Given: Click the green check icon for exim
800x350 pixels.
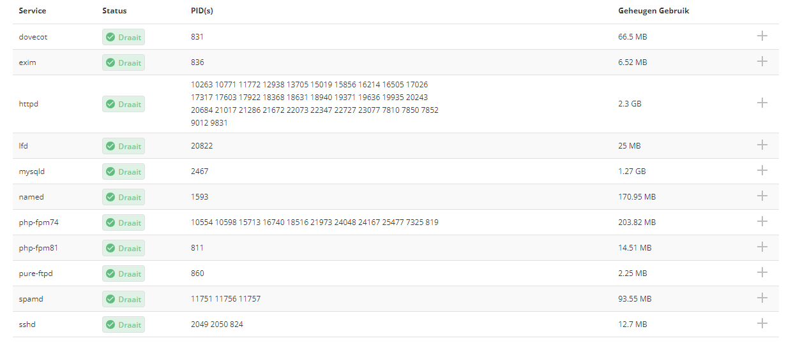Looking at the screenshot, I should (x=110, y=62).
